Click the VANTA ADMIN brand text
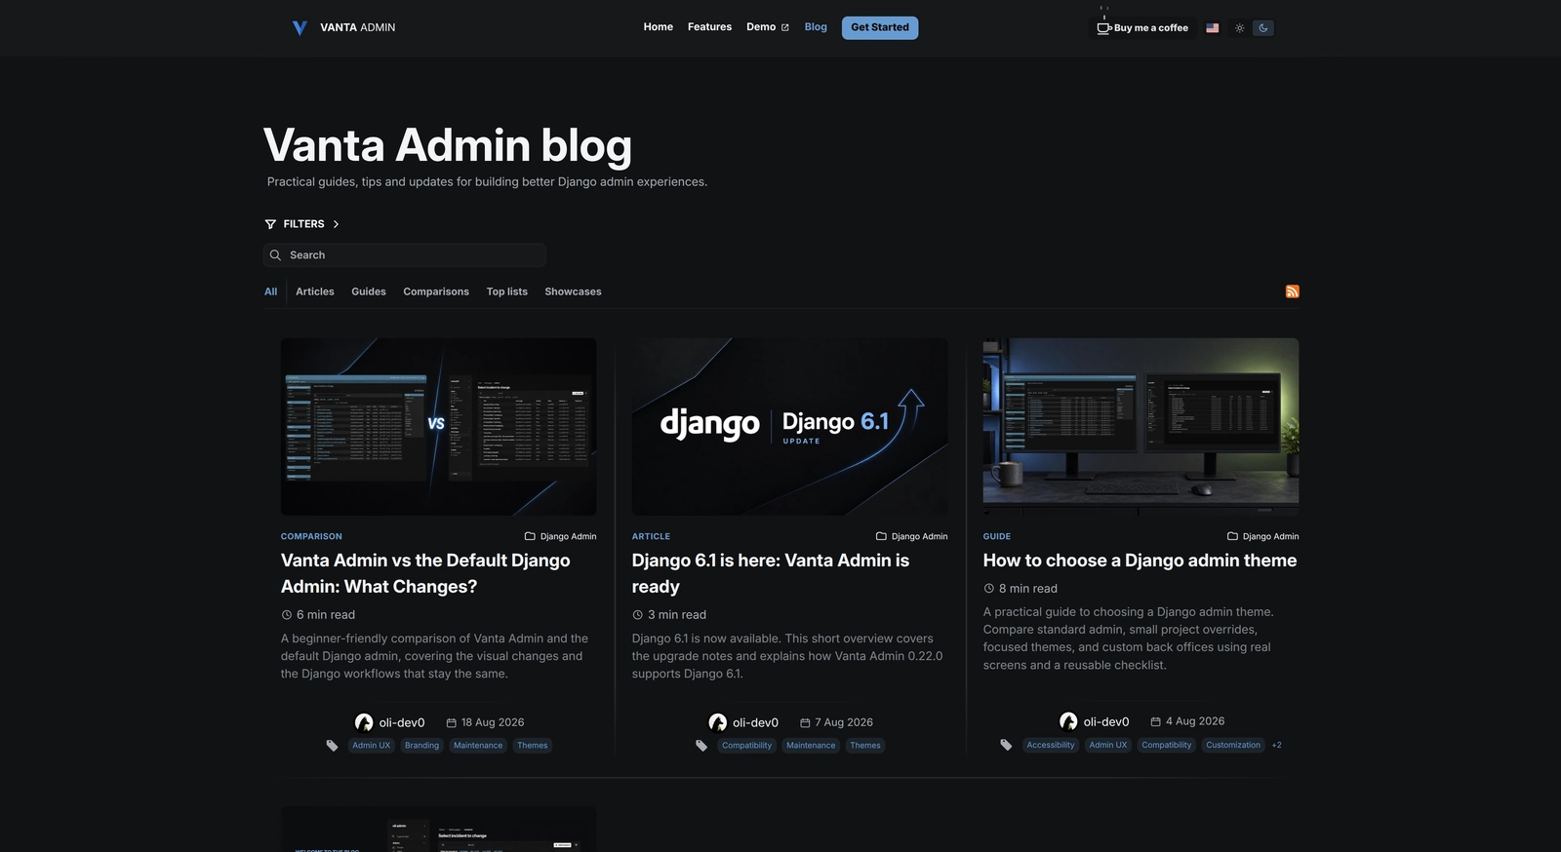This screenshot has height=852, width=1561. [358, 28]
